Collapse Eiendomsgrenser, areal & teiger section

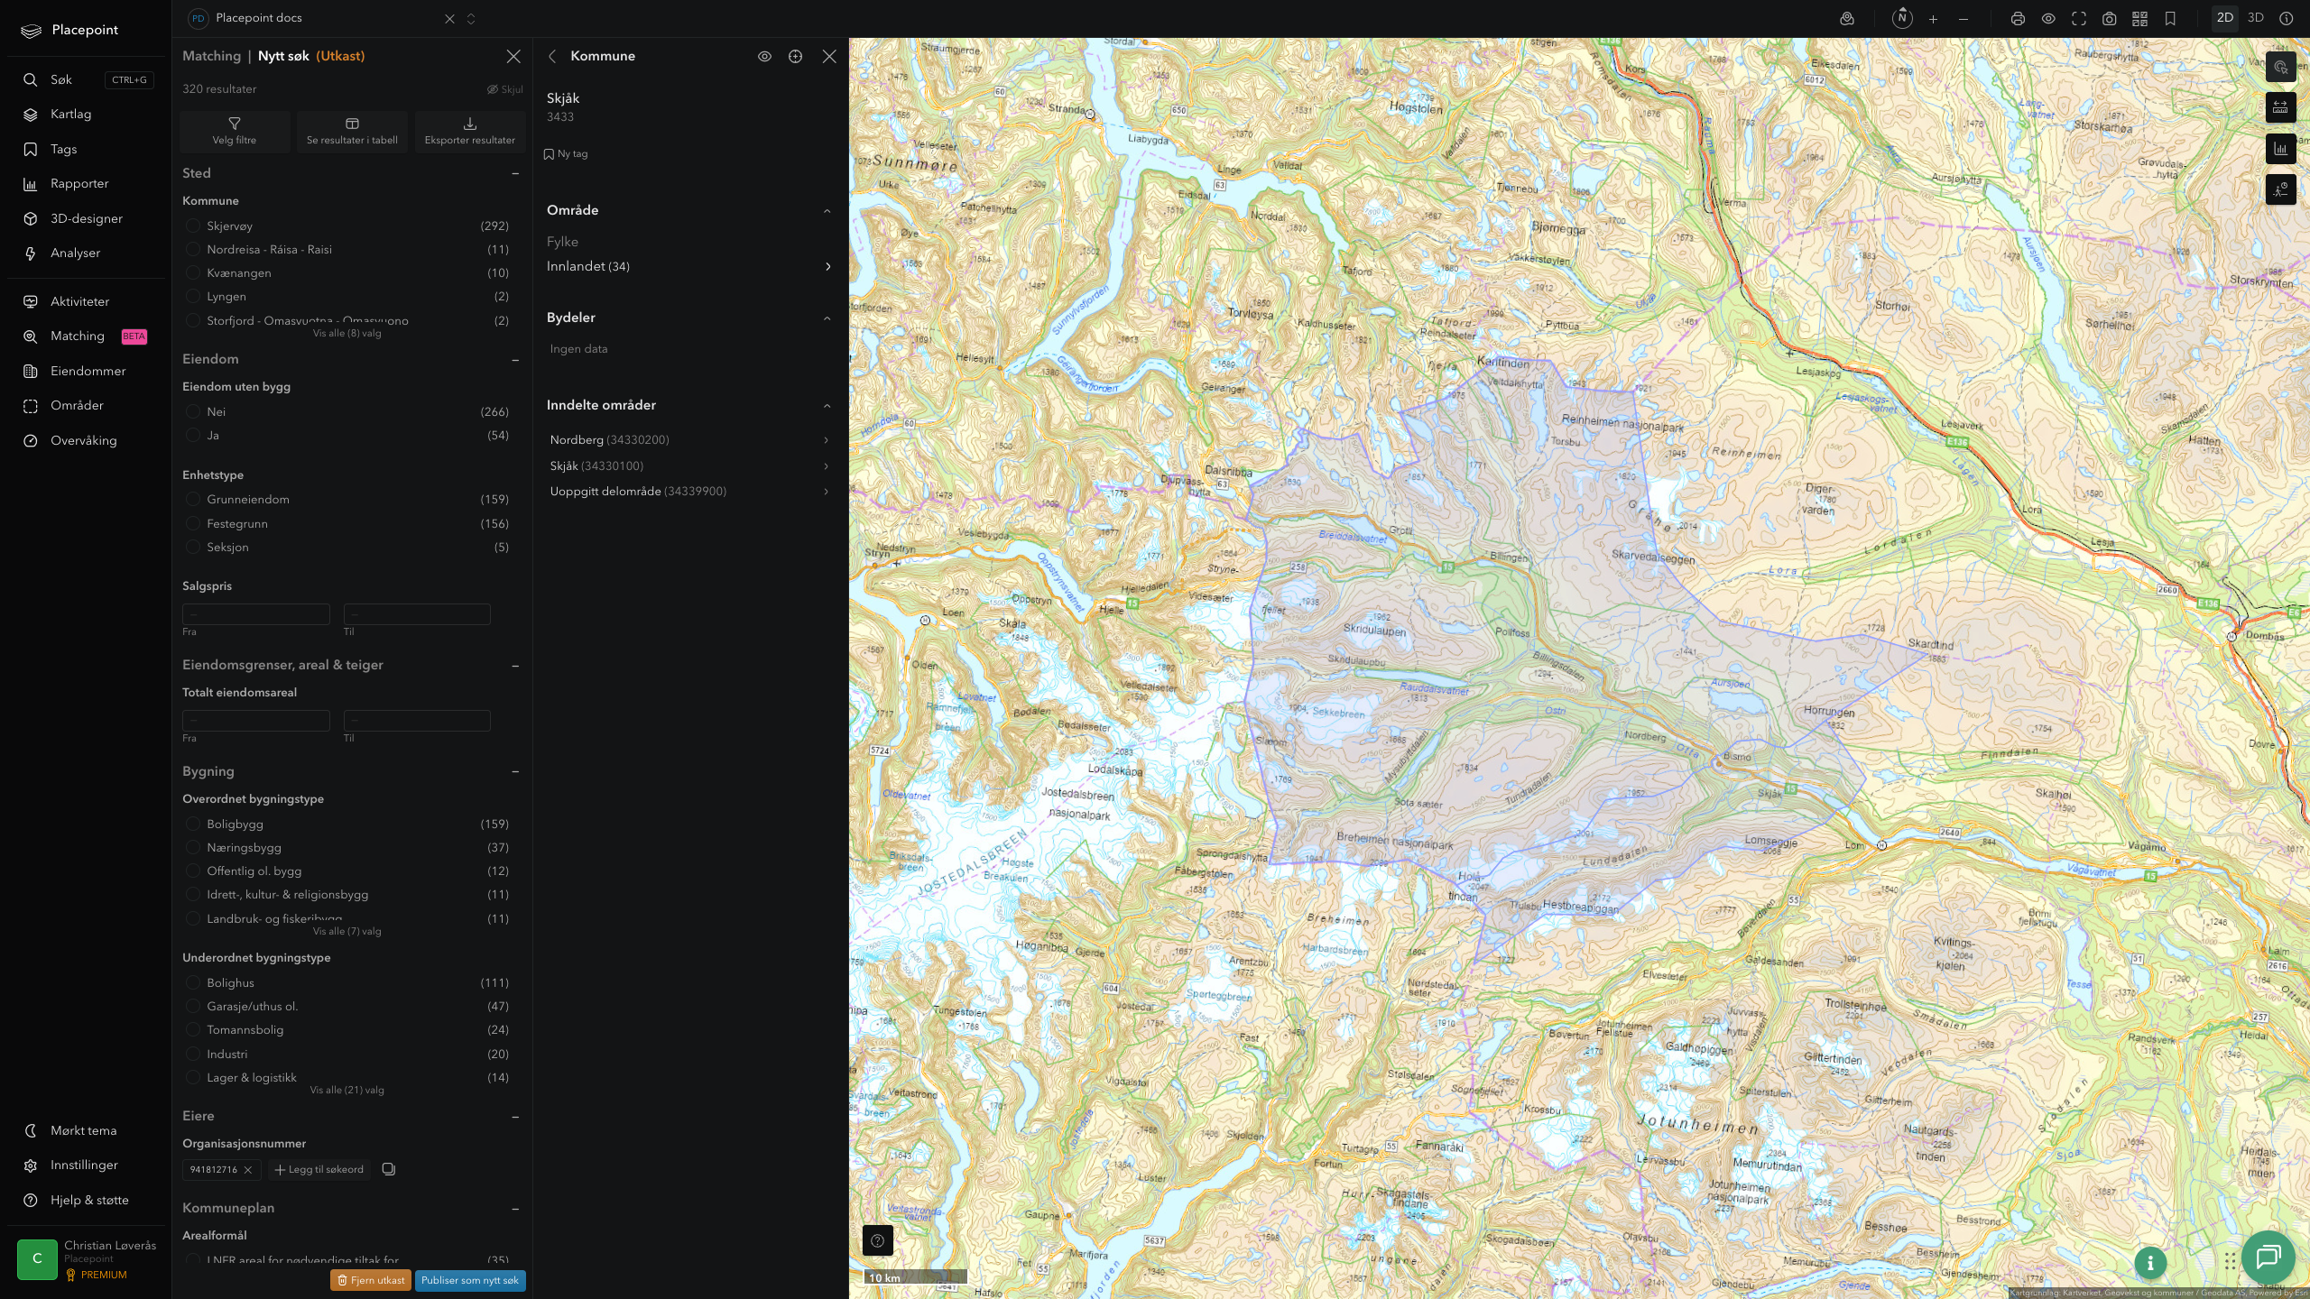[515, 666]
